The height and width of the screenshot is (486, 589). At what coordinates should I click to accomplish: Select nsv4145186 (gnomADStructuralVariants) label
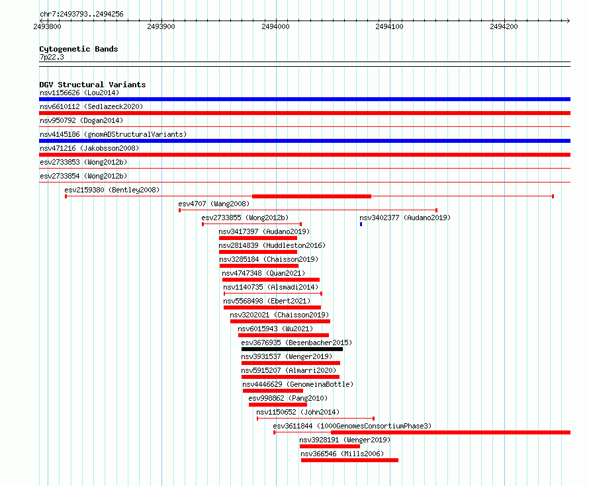(x=113, y=134)
